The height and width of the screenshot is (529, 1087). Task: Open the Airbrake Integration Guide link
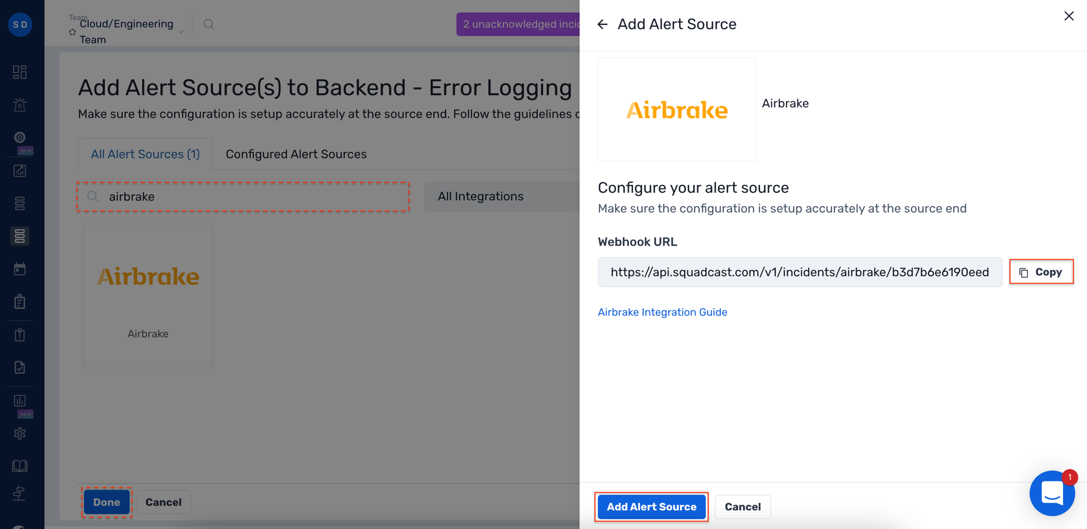click(662, 312)
